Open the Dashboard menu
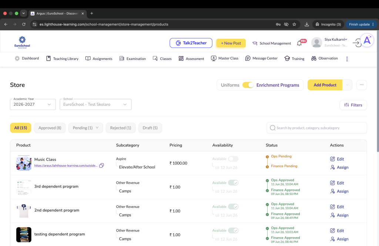This screenshot has height=246, width=379. pyautogui.click(x=27, y=58)
